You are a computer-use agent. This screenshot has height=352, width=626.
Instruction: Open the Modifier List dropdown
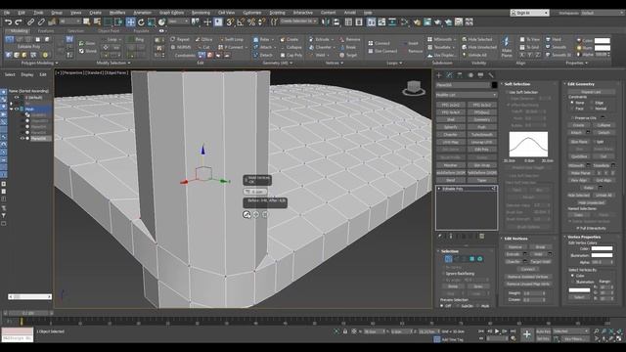467,95
